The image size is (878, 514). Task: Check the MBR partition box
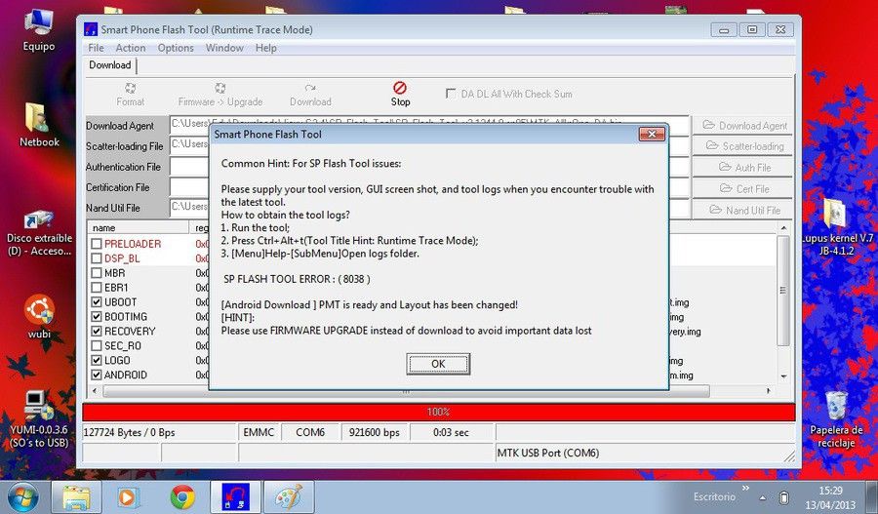[x=97, y=273]
